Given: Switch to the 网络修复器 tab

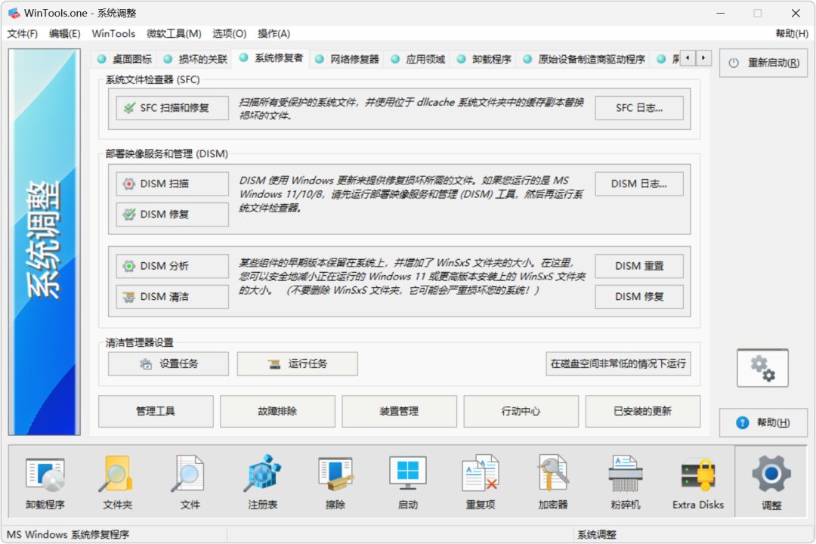Looking at the screenshot, I should [x=347, y=60].
